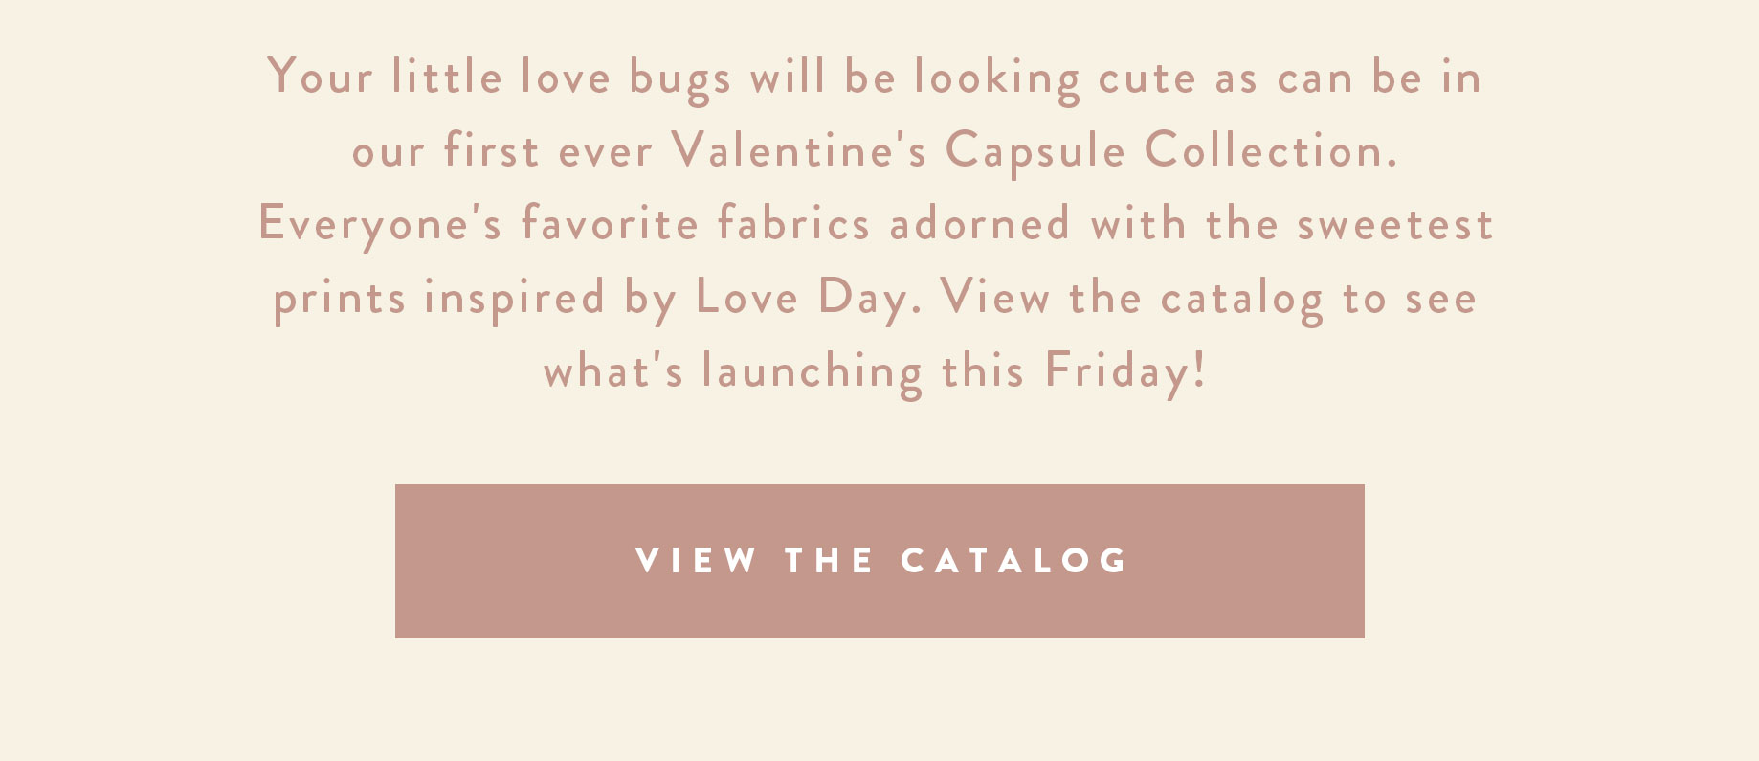Click the words "Love Day" in paragraph
This screenshot has width=1759, height=761.
click(802, 298)
